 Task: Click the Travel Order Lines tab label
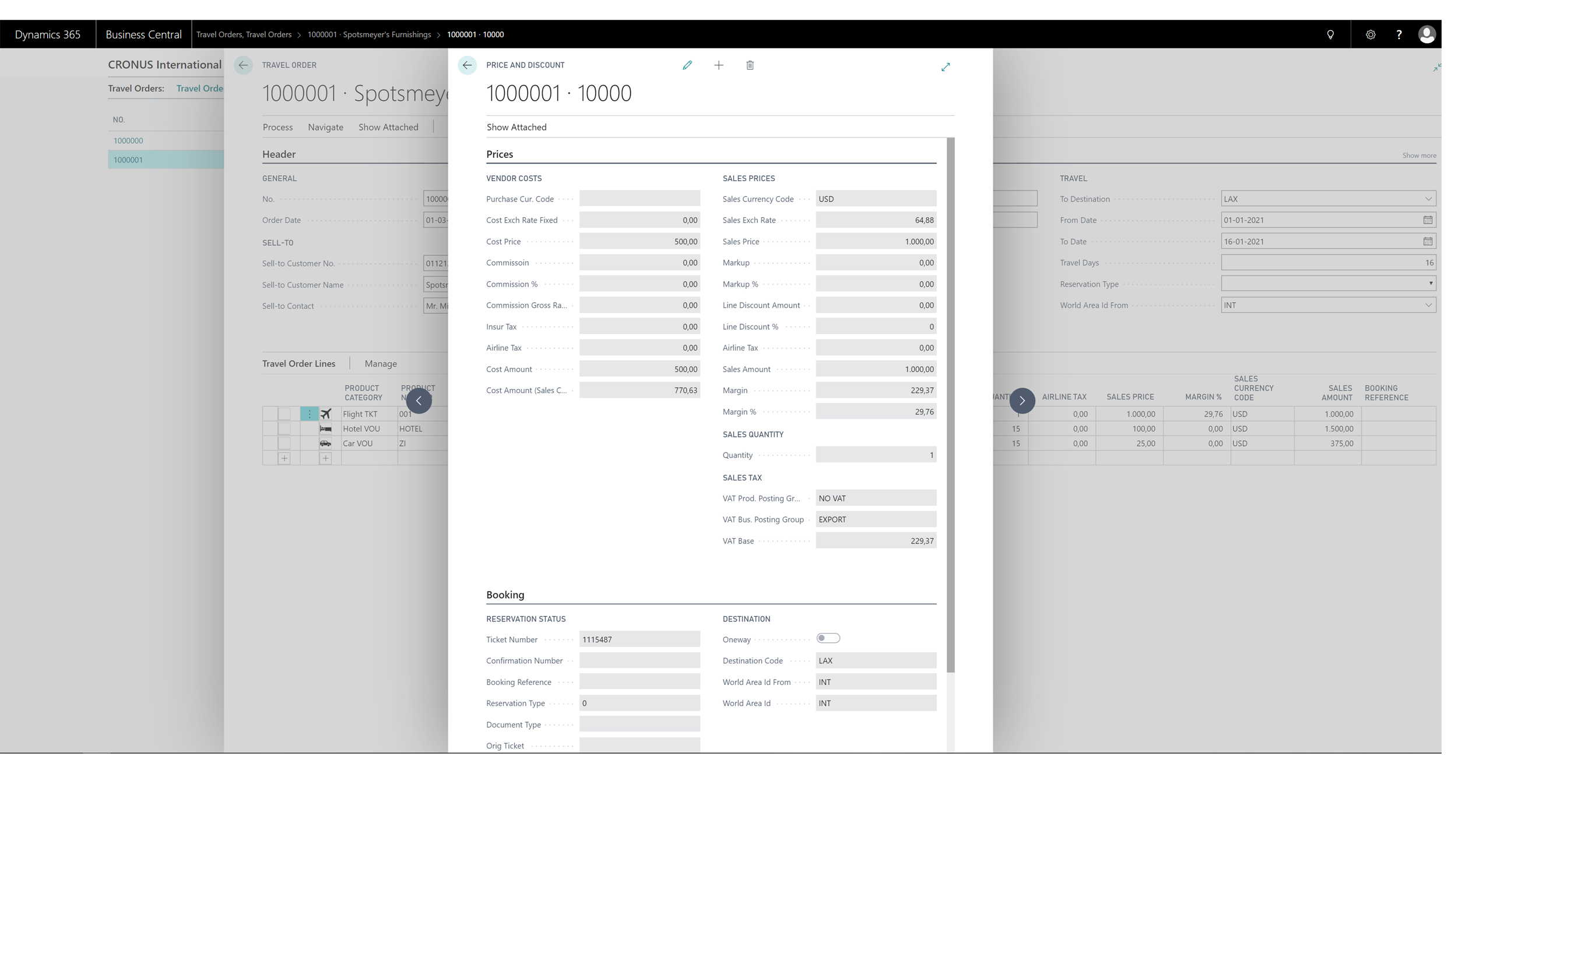(298, 363)
